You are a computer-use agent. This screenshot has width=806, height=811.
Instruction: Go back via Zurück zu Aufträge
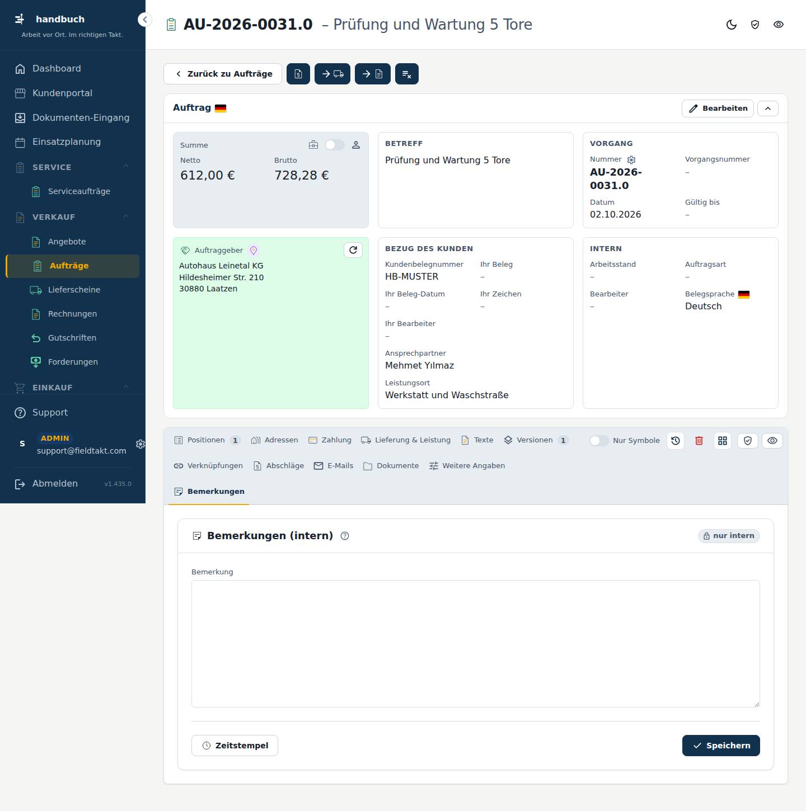point(223,74)
